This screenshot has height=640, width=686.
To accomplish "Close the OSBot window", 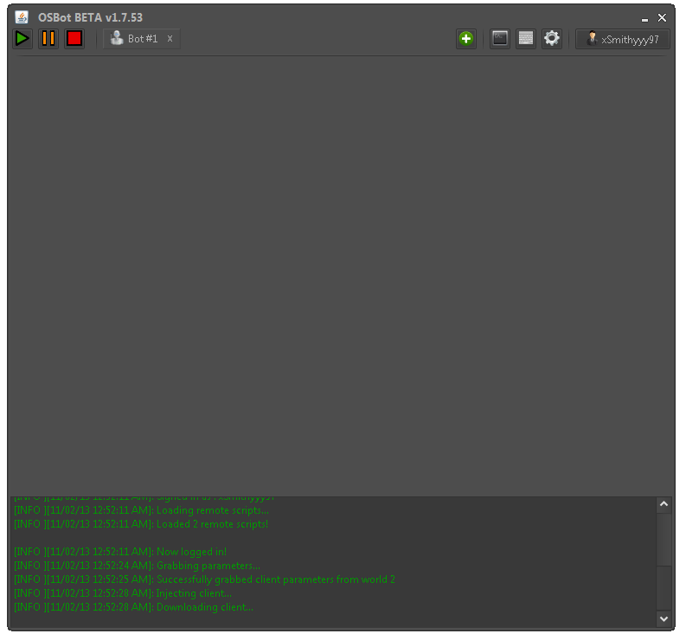I will pos(663,17).
